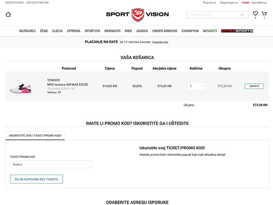
Task: Click in the site search field
Action: (x=217, y=15)
